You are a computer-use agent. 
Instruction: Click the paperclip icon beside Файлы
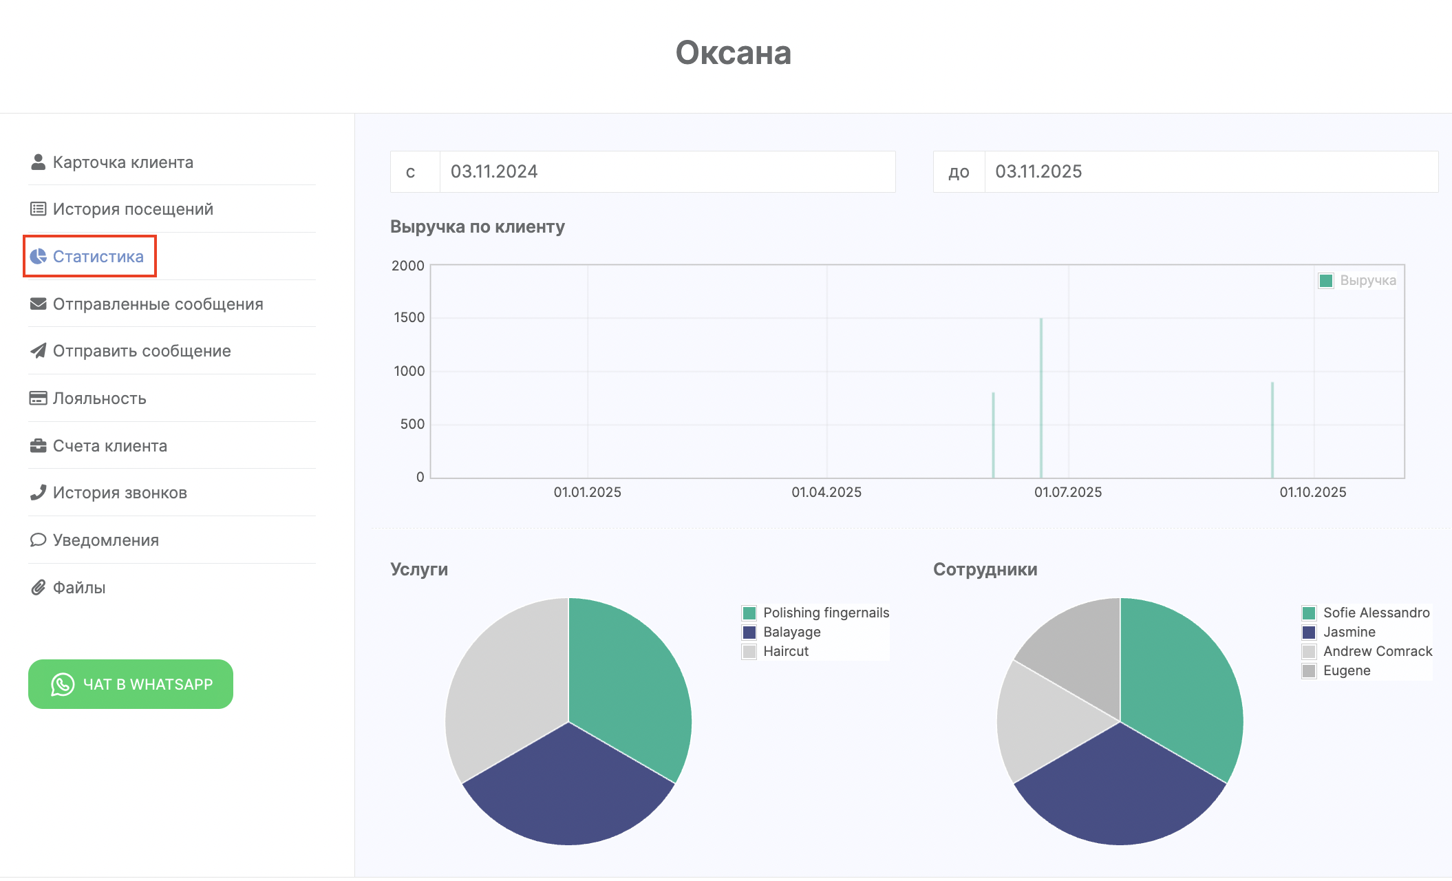38,588
